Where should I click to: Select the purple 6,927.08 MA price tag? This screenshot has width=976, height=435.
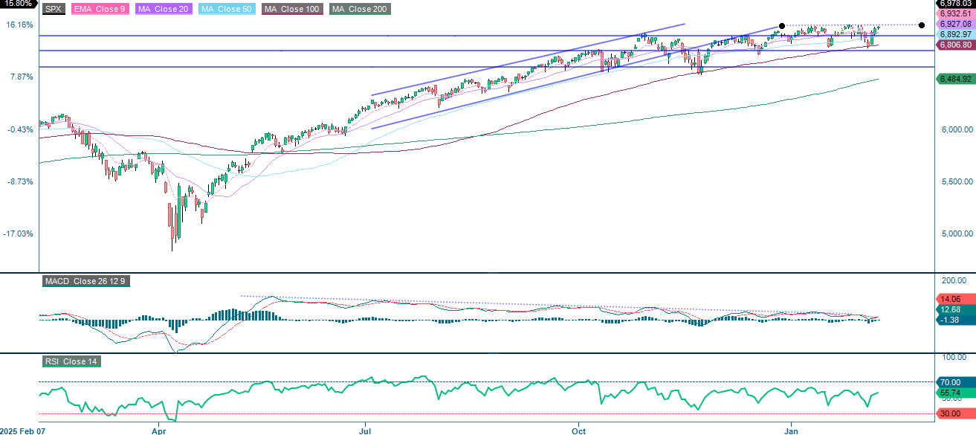point(955,22)
